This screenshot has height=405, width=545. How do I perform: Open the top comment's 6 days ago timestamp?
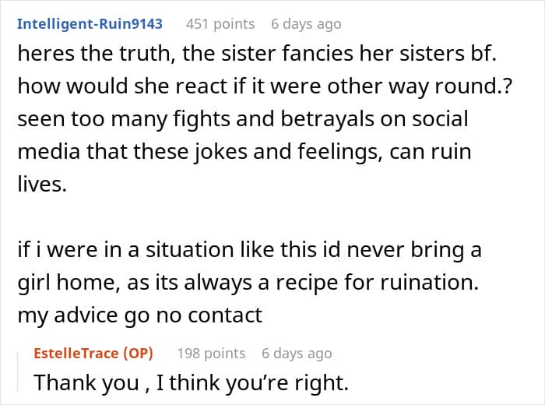pos(306,24)
